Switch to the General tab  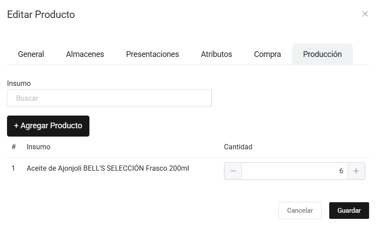[x=31, y=54]
